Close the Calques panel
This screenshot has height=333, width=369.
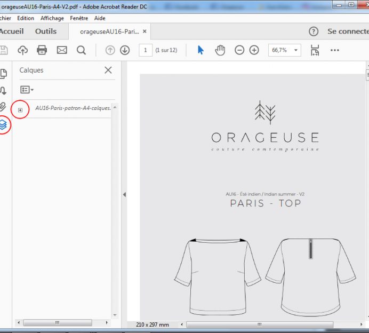tap(108, 70)
